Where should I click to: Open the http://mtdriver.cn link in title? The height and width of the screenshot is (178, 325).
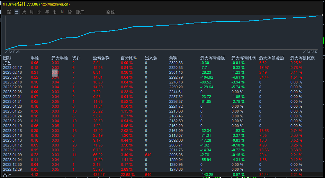click(54, 4)
